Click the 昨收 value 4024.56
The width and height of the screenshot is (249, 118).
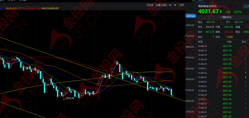tap(210, 27)
